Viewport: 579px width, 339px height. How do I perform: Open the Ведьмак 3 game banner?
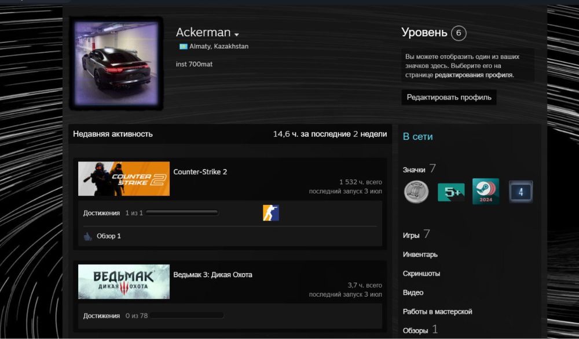(124, 282)
